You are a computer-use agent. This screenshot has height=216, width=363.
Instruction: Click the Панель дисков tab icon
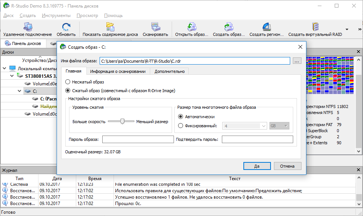[8, 43]
